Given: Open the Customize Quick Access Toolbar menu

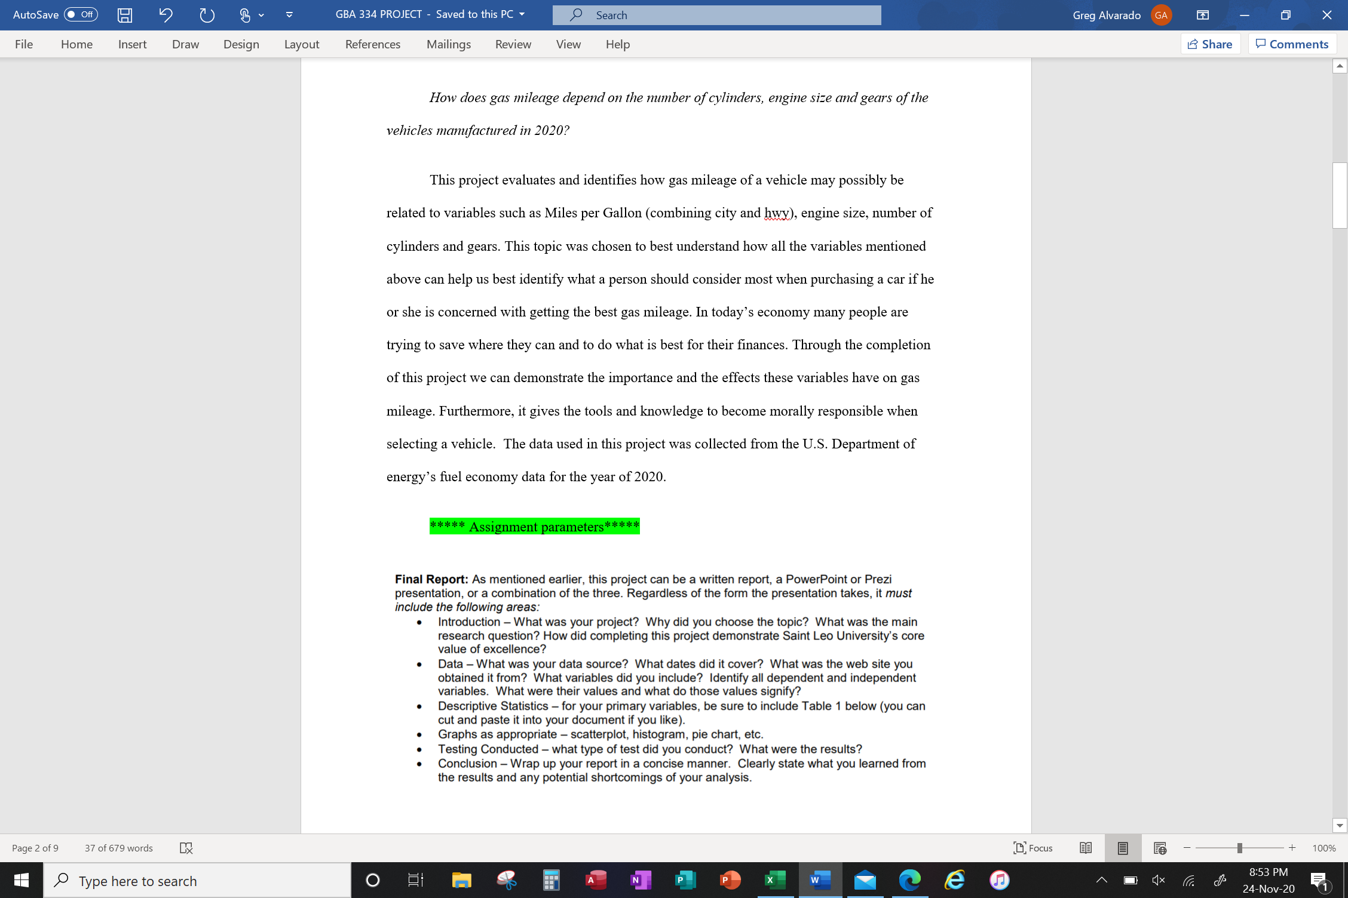Looking at the screenshot, I should (x=289, y=15).
